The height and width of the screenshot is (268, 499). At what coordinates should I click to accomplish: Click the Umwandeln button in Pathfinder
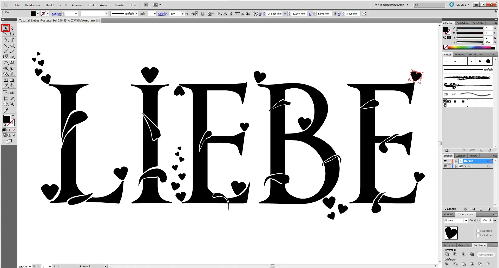(486, 255)
